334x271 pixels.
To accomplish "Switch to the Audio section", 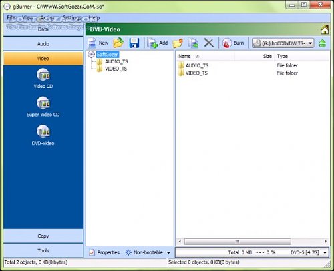I will pos(43,44).
